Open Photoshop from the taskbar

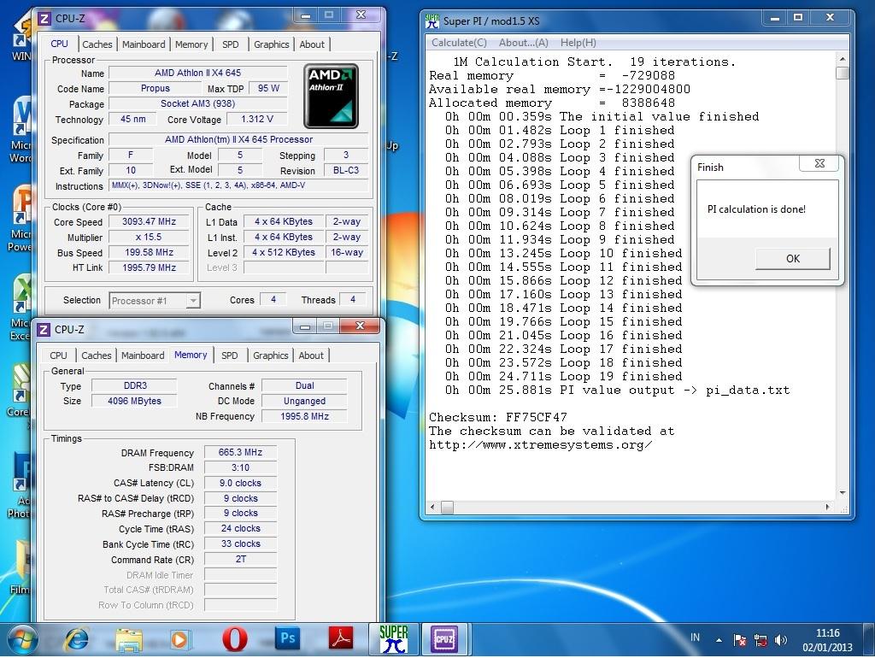pos(287,638)
